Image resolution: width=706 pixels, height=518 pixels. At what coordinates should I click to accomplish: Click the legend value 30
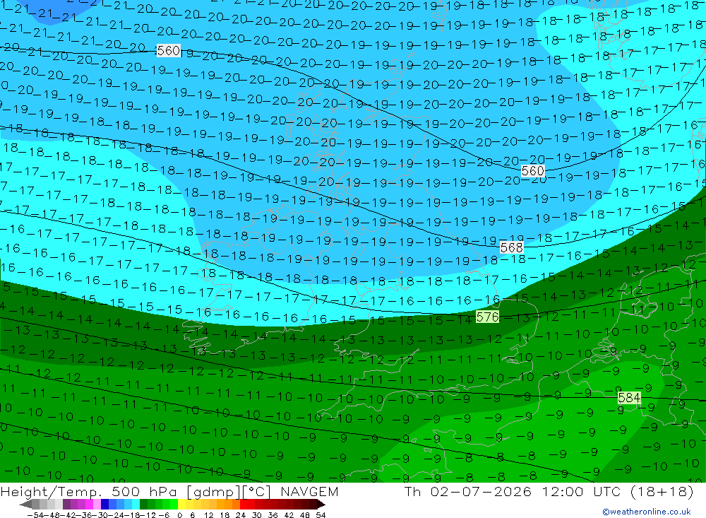coord(257,515)
